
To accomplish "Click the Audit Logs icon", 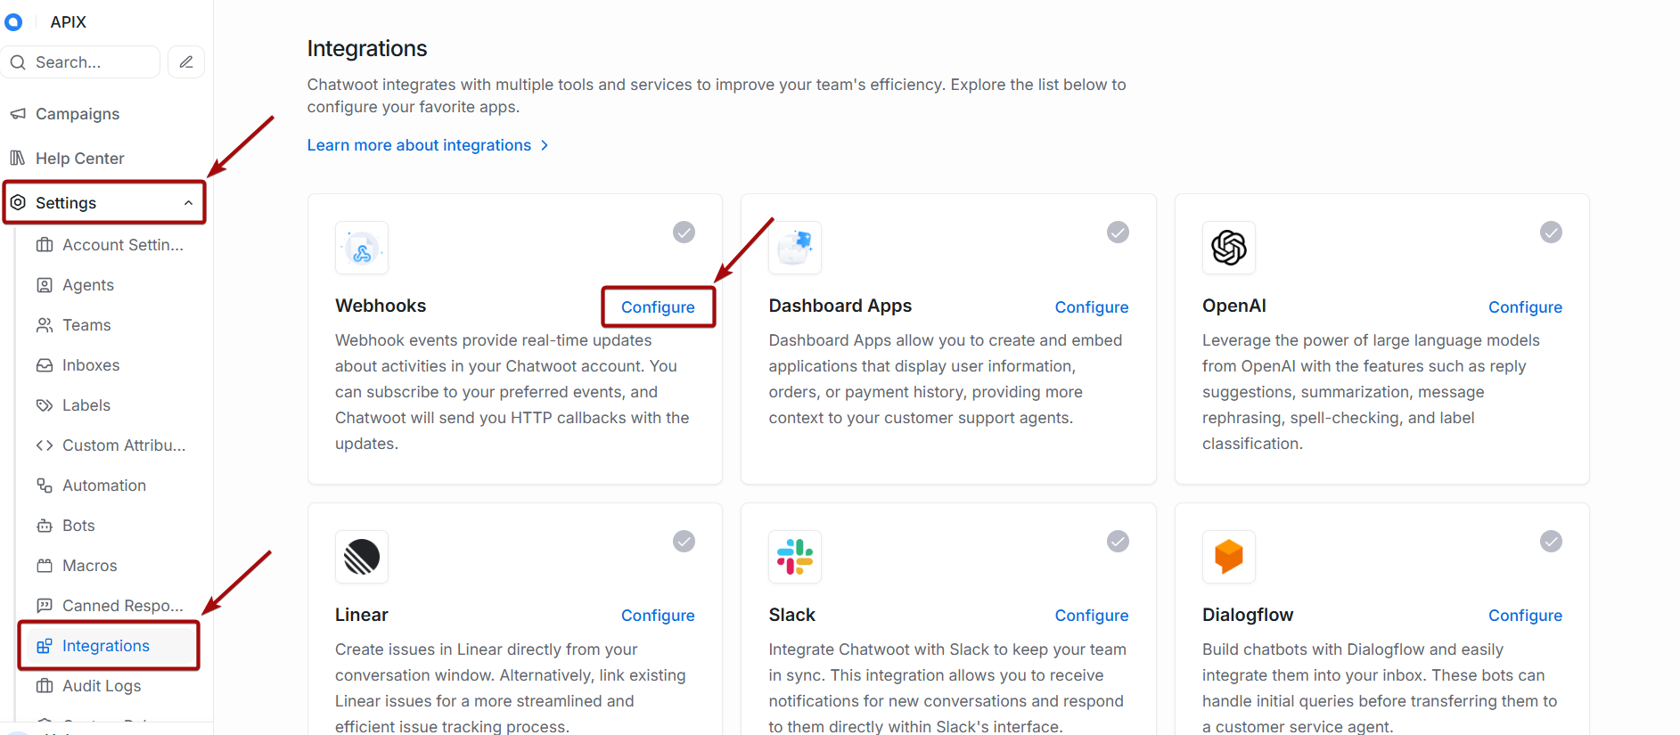I will coord(45,686).
